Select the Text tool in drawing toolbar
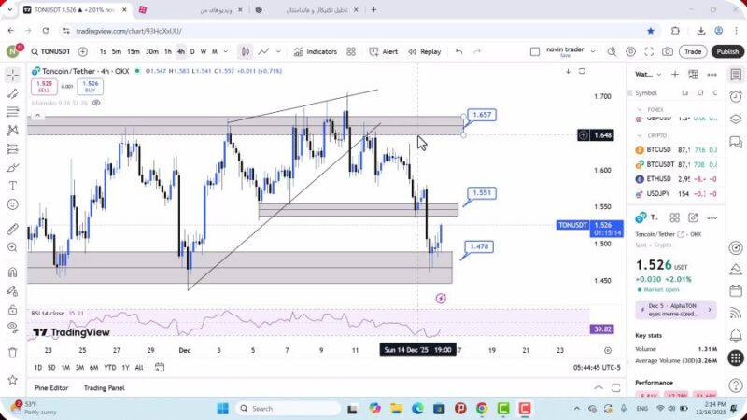 coord(12,186)
